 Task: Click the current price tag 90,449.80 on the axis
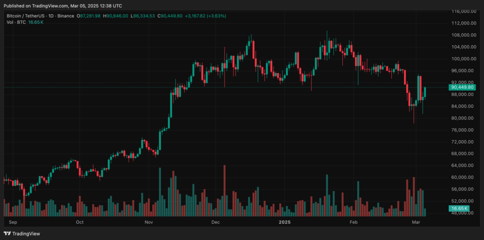coord(462,87)
